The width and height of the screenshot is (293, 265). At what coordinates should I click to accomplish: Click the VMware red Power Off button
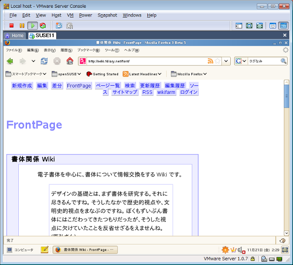(11, 26)
